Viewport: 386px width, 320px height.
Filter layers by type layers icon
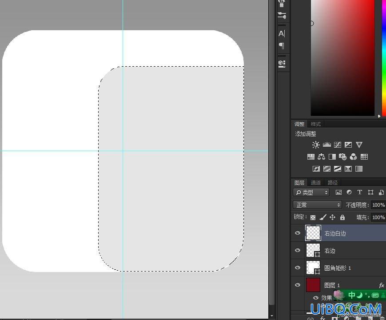click(x=360, y=192)
